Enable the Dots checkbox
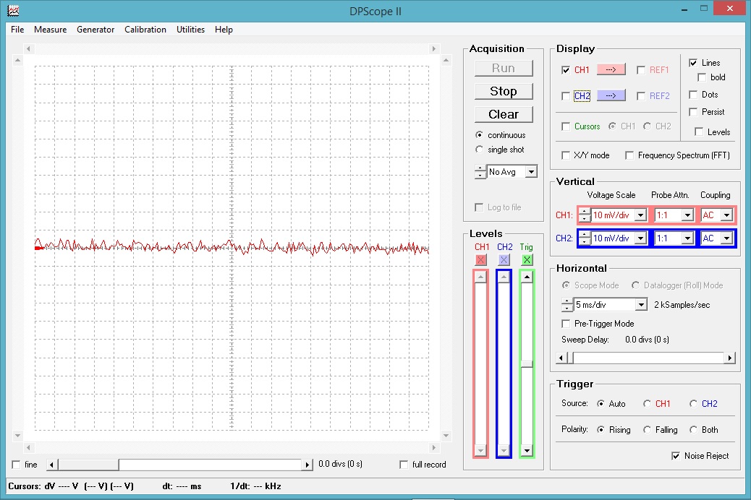This screenshot has height=500, width=751. click(x=693, y=95)
